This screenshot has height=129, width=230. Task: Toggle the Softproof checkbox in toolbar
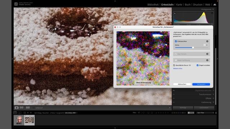[x=34, y=108]
